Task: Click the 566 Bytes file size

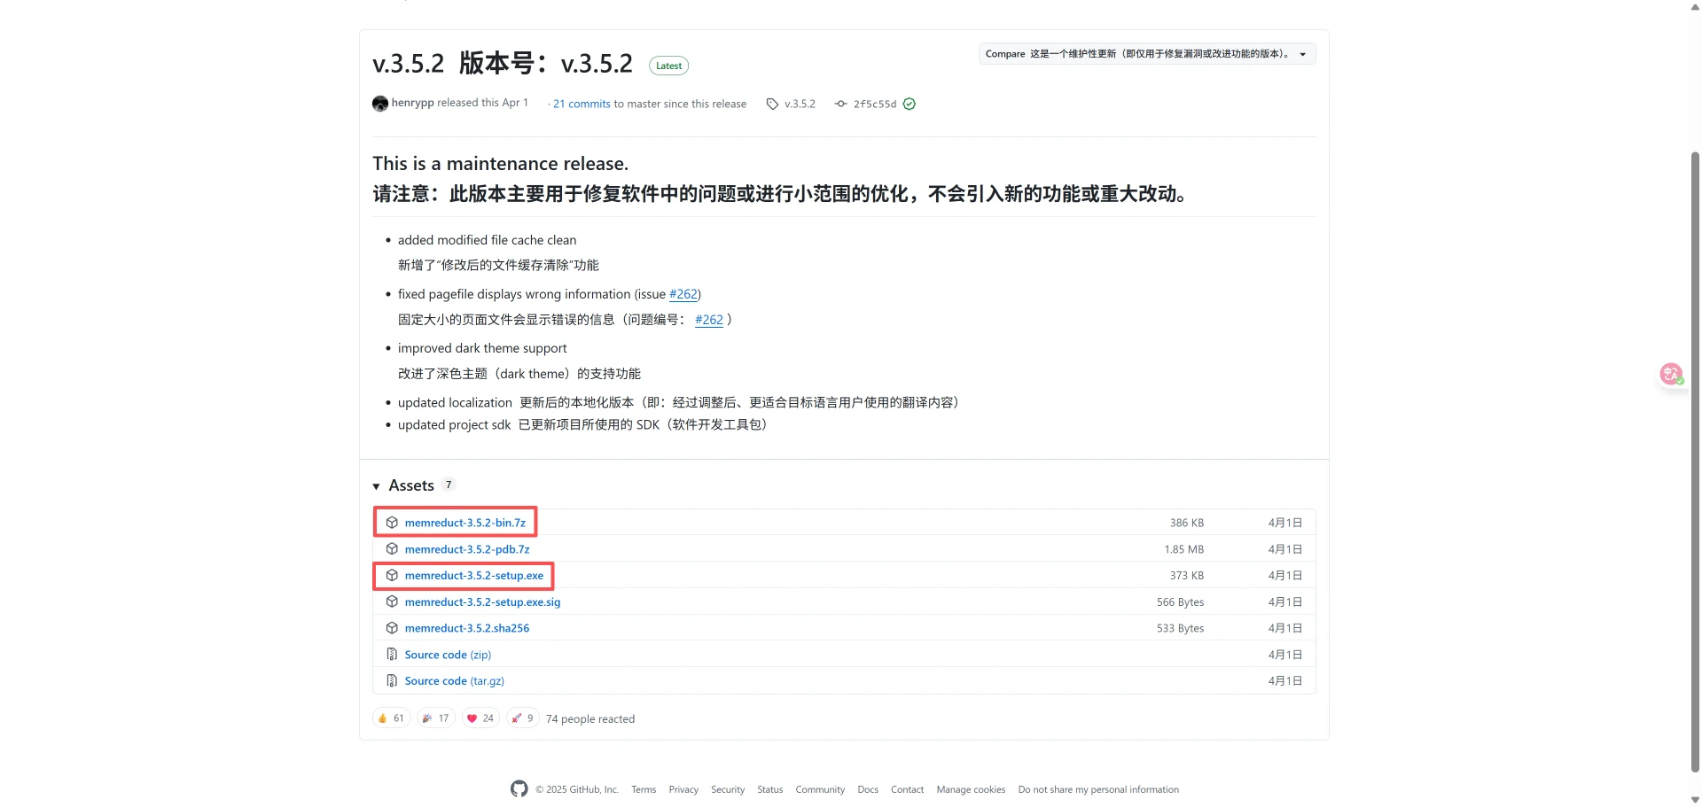Action: coord(1180,602)
